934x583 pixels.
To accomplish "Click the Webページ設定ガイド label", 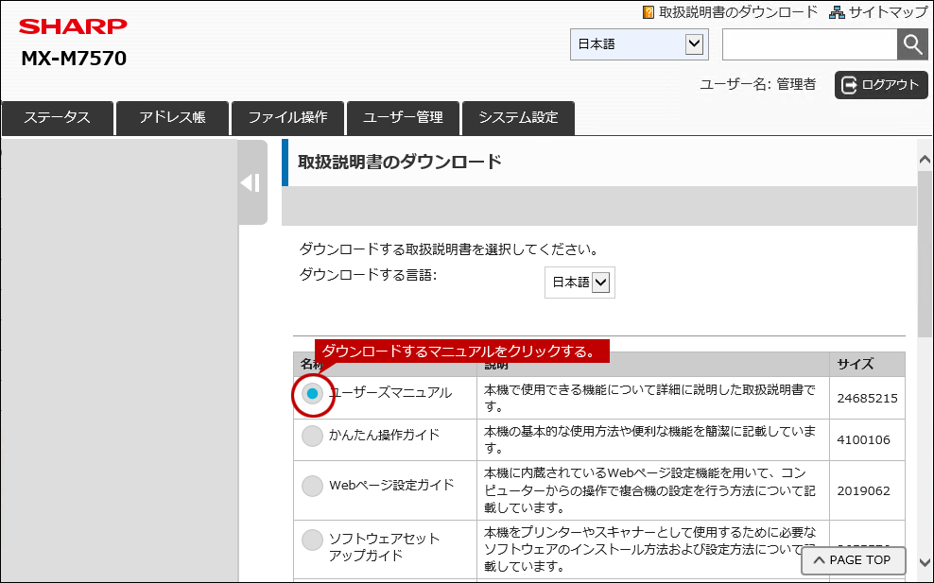I will tap(391, 486).
